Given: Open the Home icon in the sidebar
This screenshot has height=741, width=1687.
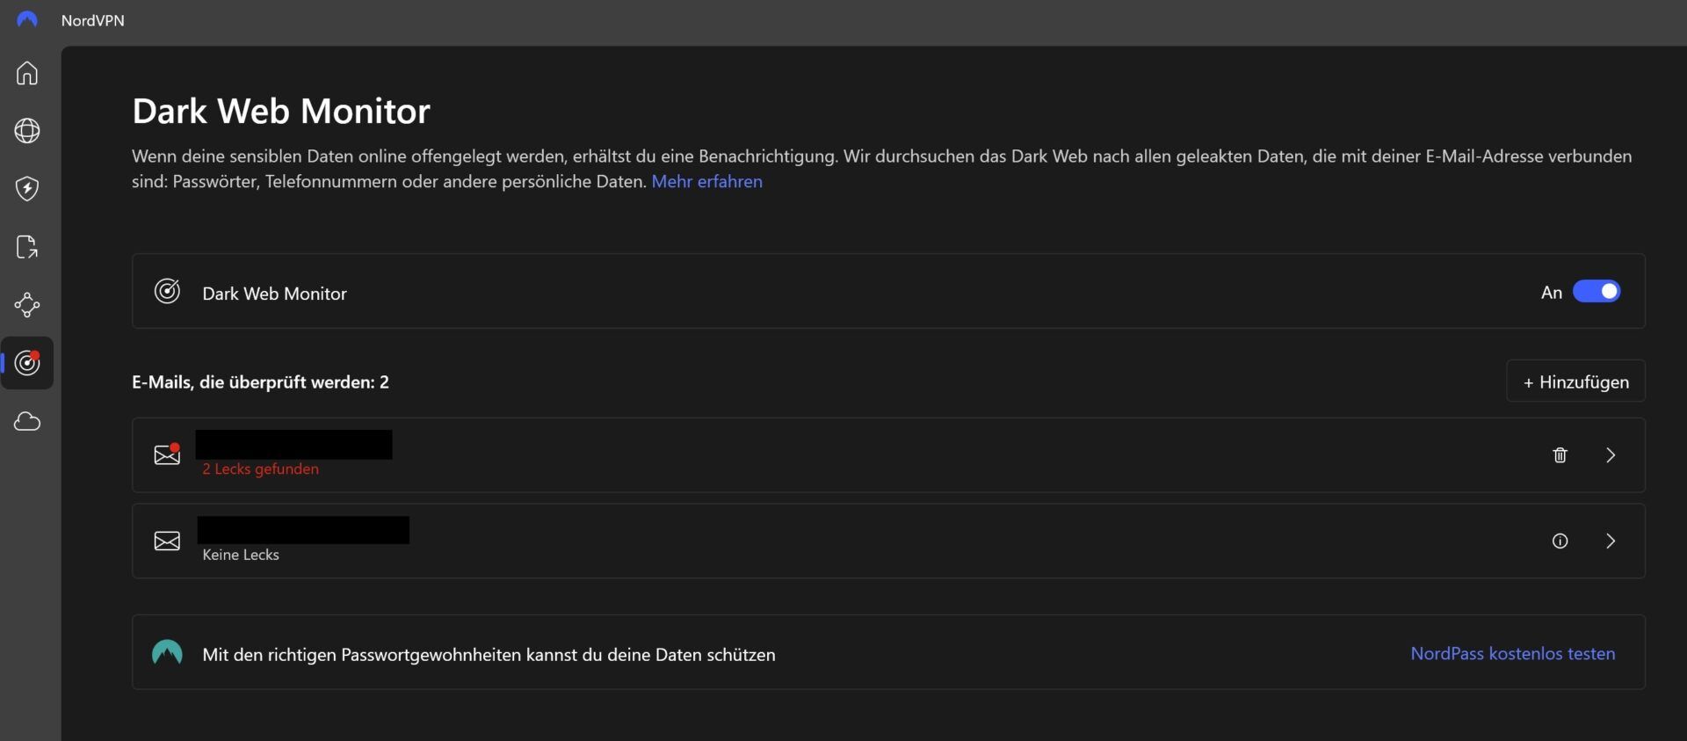Looking at the screenshot, I should click(27, 73).
